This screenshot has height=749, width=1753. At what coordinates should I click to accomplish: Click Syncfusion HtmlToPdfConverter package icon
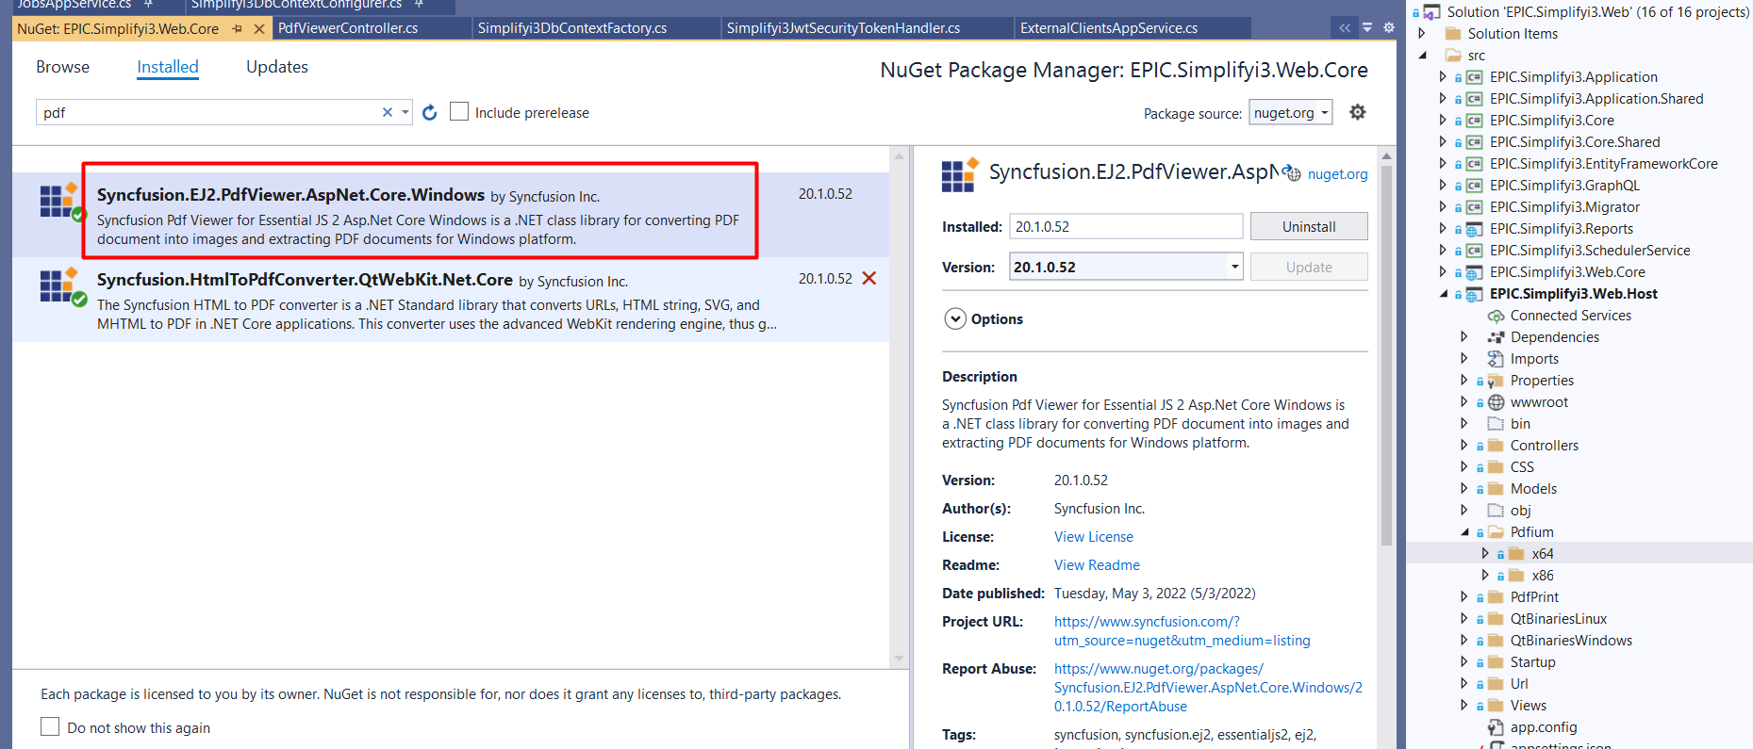click(61, 287)
